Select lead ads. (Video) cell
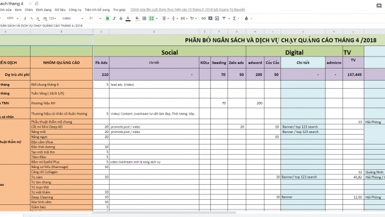 (x=154, y=85)
